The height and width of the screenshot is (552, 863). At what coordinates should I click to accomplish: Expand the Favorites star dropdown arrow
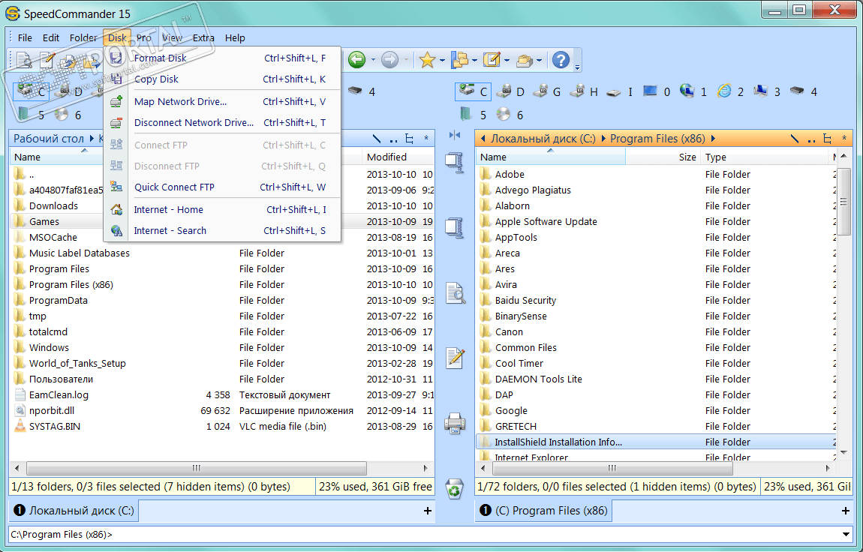pos(442,60)
